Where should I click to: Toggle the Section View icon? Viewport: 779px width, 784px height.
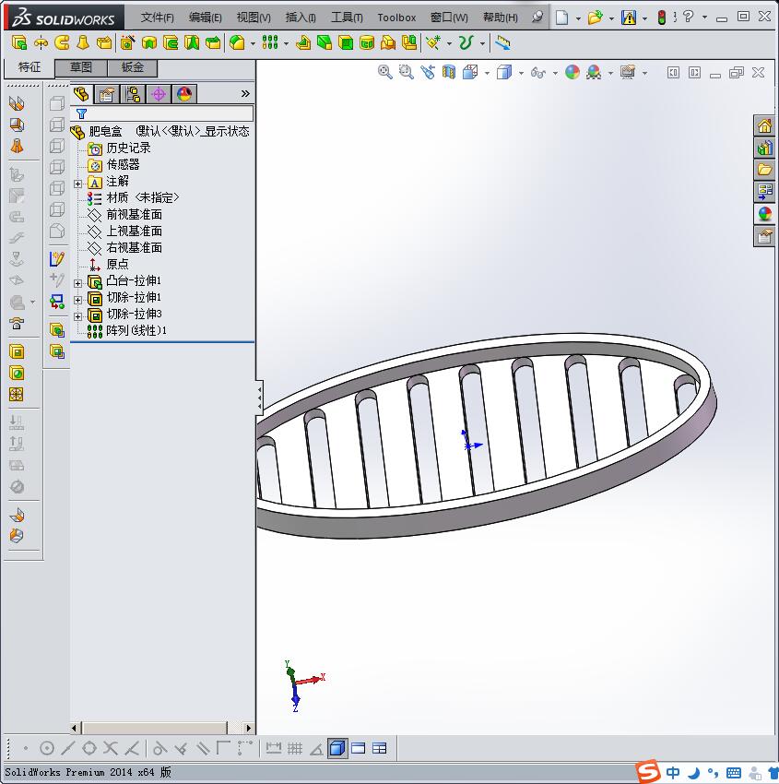click(x=449, y=73)
